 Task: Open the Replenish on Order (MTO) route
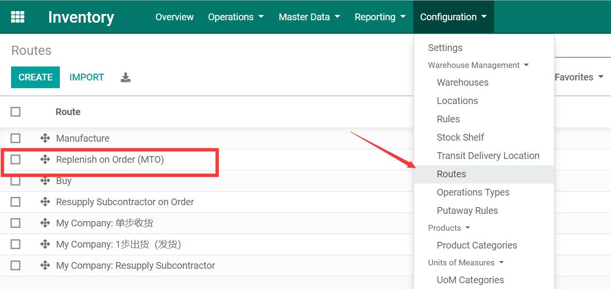coord(110,159)
